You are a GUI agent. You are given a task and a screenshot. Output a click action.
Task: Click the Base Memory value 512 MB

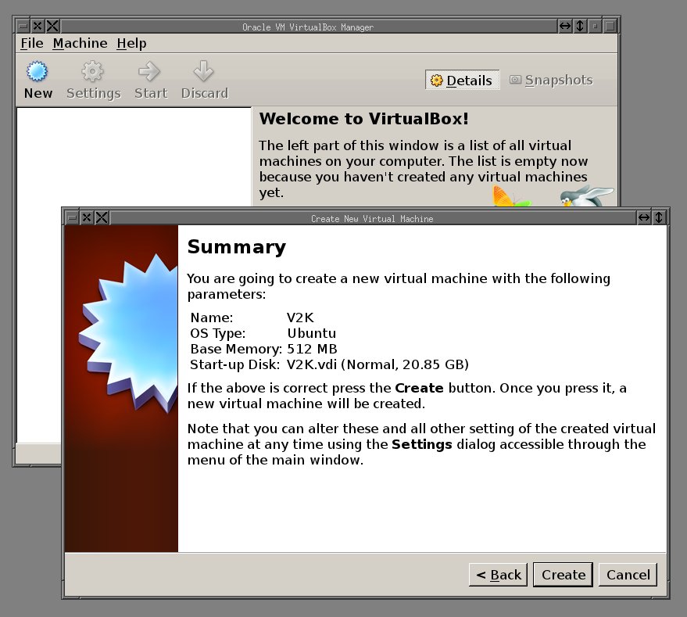(312, 349)
